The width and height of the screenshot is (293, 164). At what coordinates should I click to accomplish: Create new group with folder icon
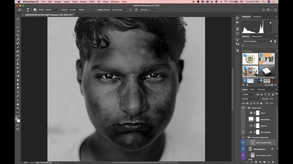tap(265, 162)
